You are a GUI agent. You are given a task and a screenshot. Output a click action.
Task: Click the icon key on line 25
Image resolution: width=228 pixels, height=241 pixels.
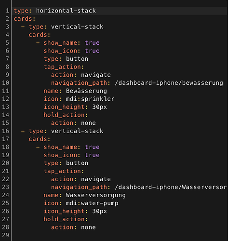coord(51,203)
